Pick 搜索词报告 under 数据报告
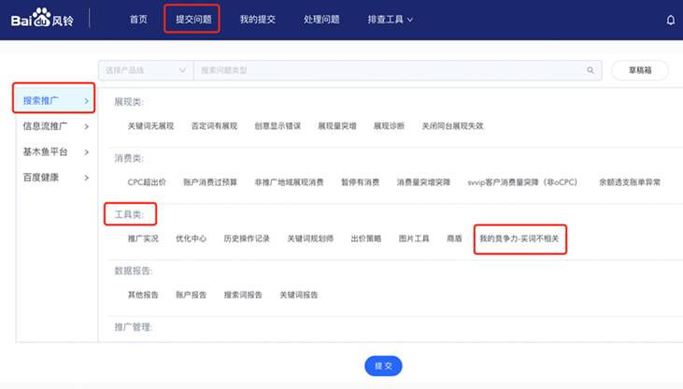 click(x=243, y=295)
